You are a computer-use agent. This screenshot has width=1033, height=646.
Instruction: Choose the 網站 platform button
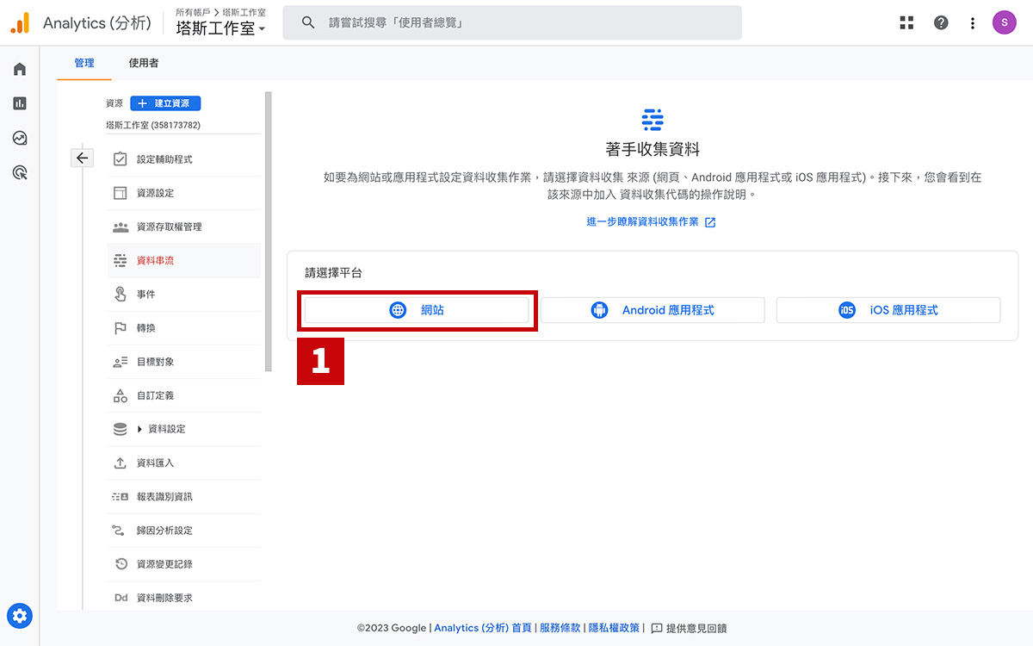(x=417, y=310)
